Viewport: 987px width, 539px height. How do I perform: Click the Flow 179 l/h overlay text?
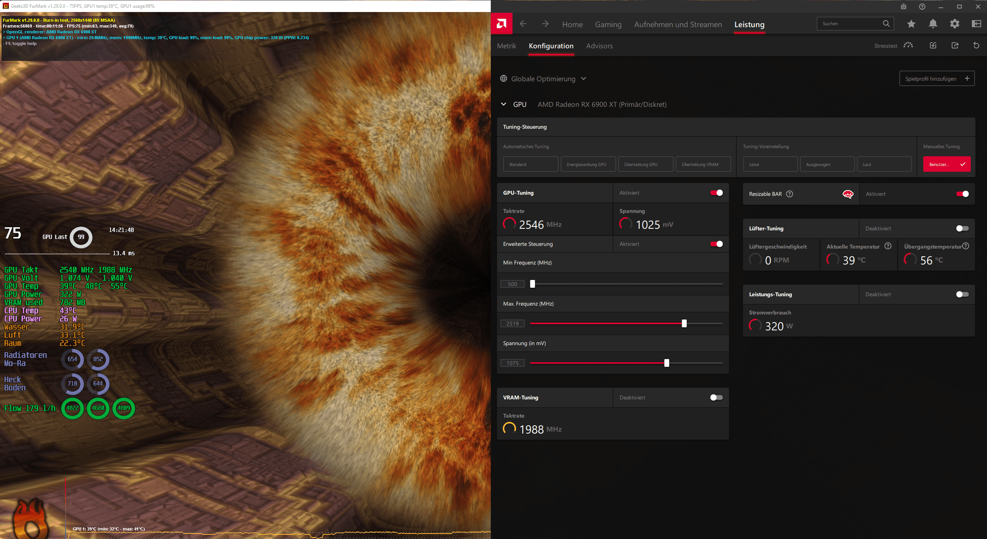pyautogui.click(x=30, y=408)
